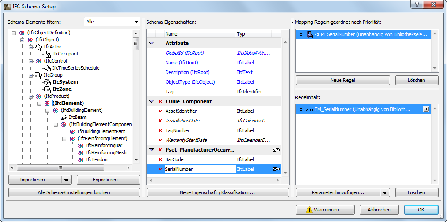Click the red X next to COBie_Component
The height and width of the screenshot is (222, 447).
160,101
